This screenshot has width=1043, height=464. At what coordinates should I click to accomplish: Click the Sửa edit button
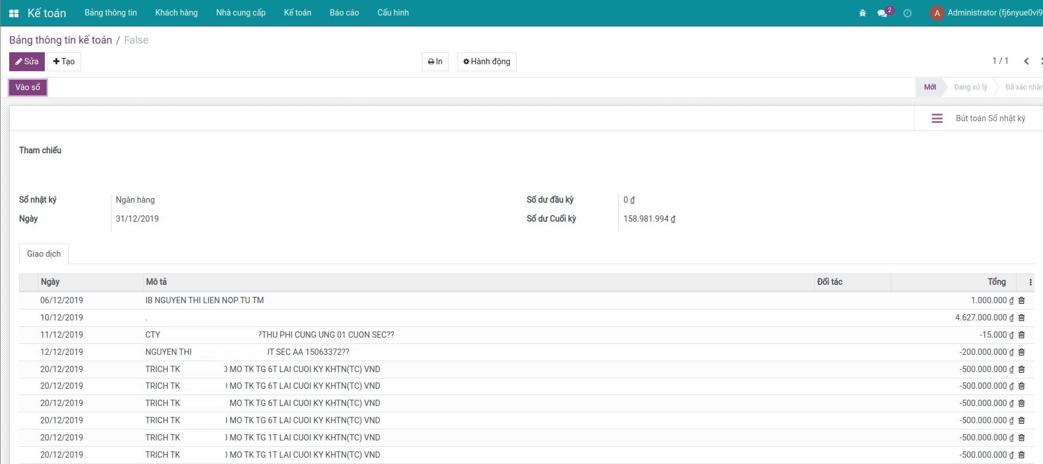click(x=27, y=61)
